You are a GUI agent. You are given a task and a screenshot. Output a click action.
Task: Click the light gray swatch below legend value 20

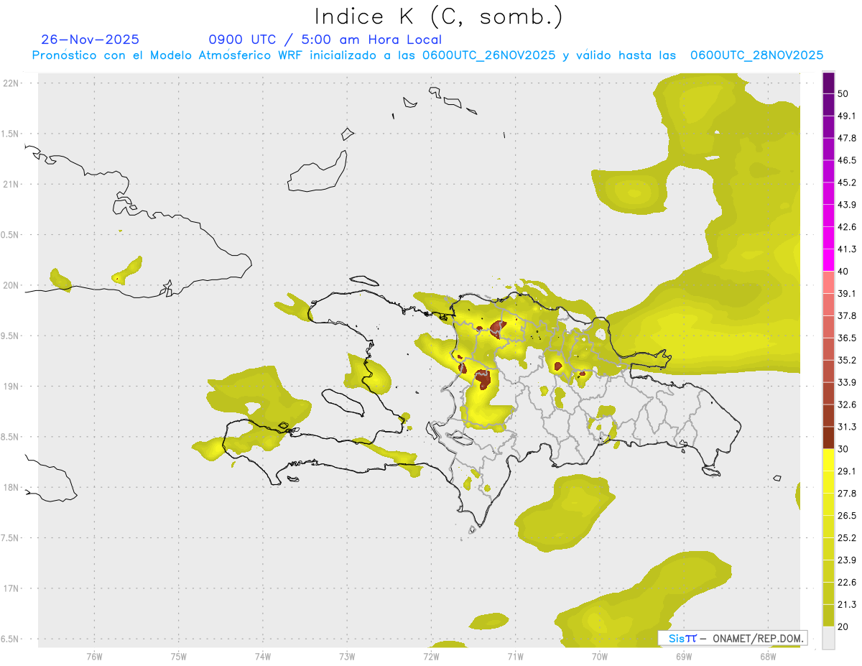pyautogui.click(x=828, y=638)
